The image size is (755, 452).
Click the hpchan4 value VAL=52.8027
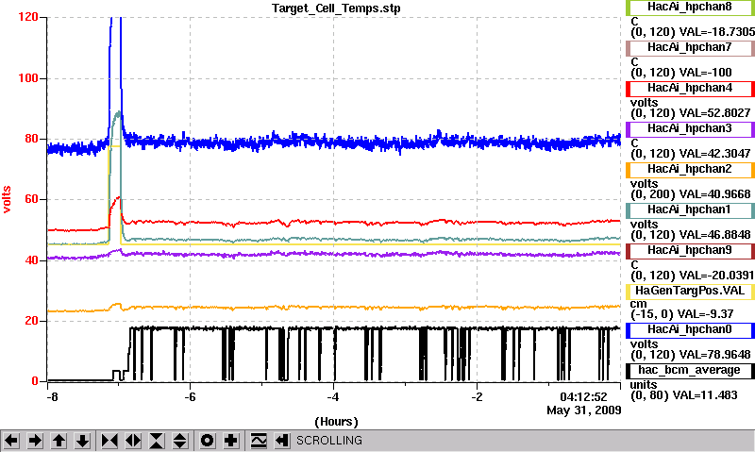(714, 113)
